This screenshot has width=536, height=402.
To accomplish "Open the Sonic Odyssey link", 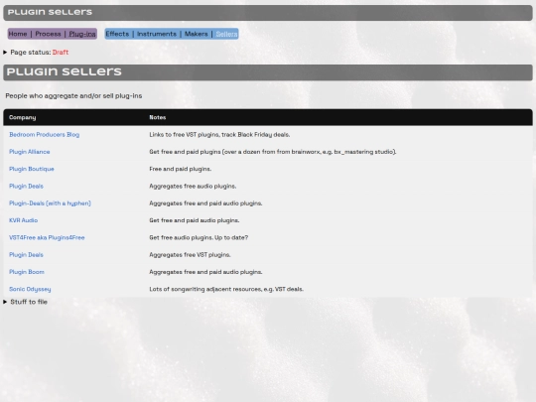I will [x=30, y=289].
